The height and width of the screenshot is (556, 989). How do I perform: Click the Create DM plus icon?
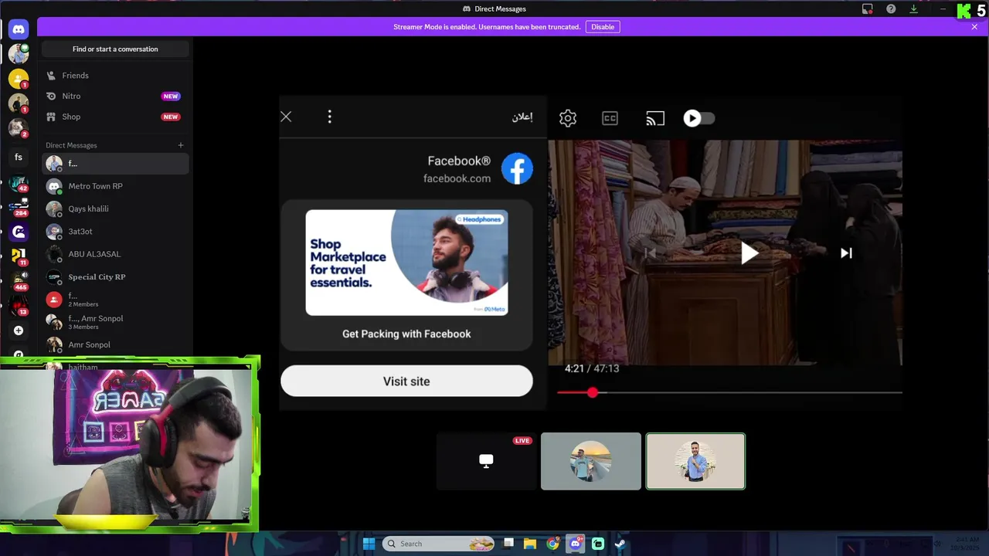tap(181, 145)
